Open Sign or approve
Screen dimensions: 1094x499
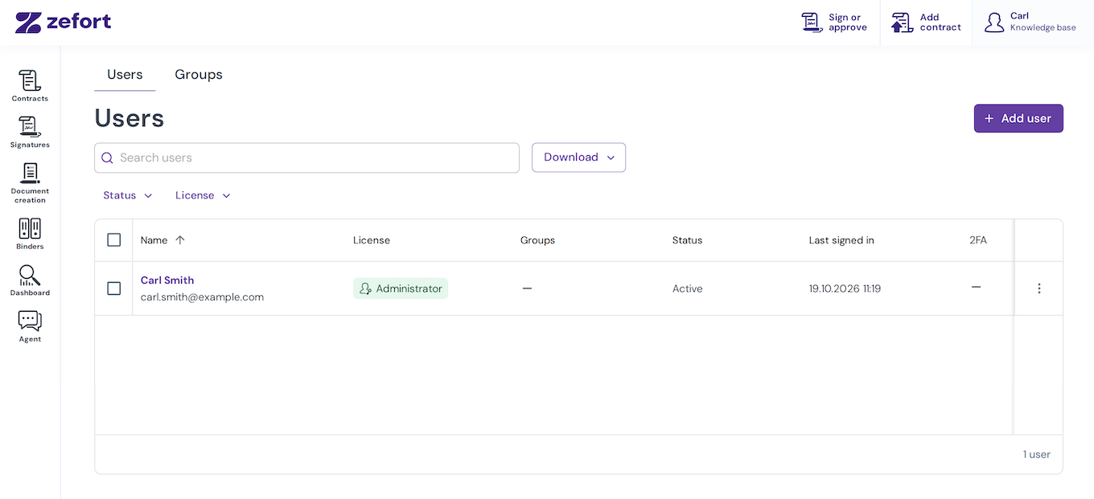pos(834,22)
